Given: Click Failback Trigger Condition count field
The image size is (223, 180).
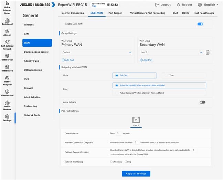Looking at the screenshot, I should coord(194,150).
